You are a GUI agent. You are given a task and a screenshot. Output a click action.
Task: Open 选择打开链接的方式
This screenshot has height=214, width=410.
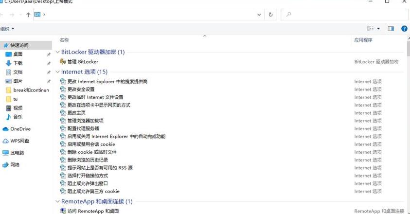click(88, 176)
